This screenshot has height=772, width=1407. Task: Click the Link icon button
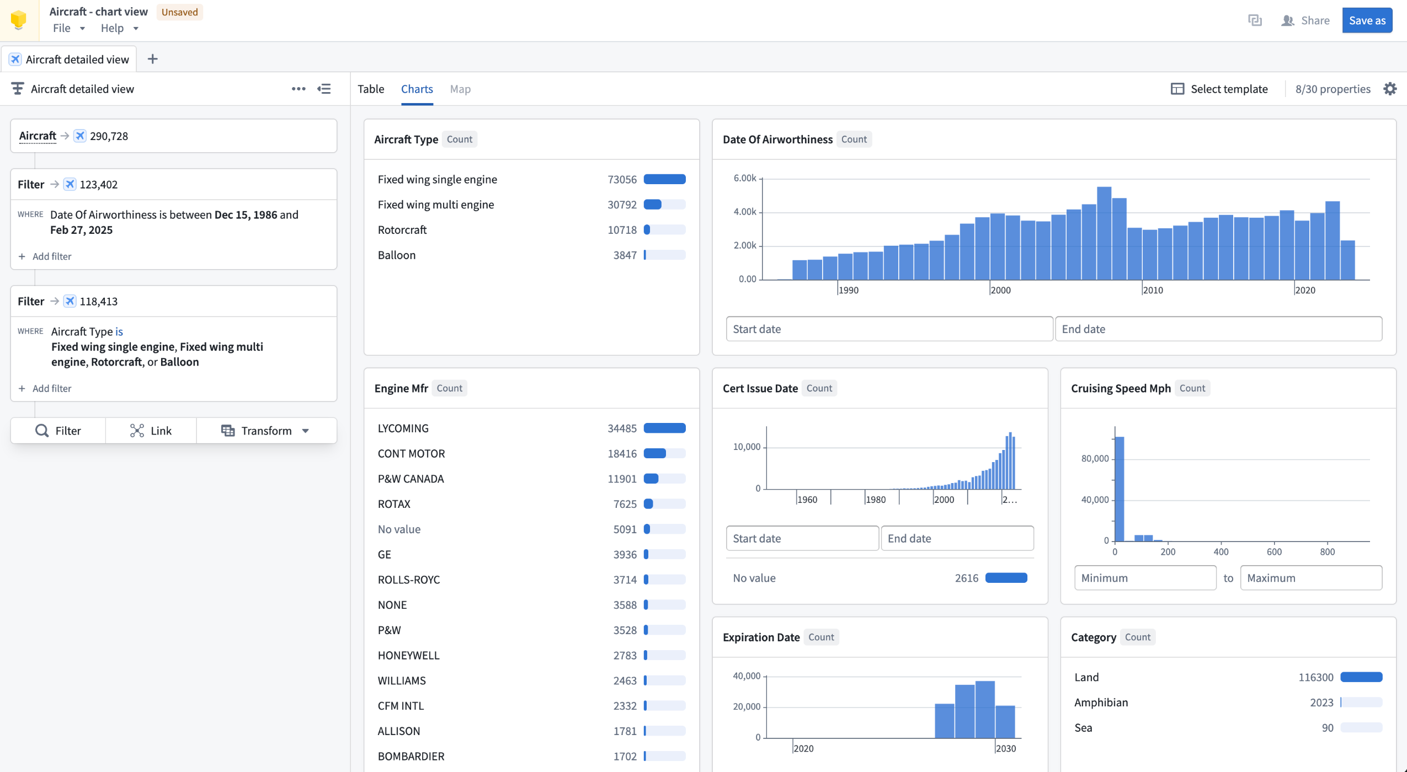(x=151, y=431)
